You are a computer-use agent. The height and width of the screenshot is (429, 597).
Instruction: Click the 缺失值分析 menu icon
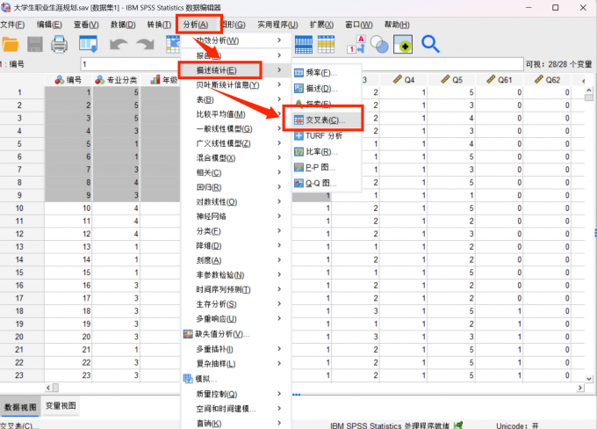(x=188, y=334)
